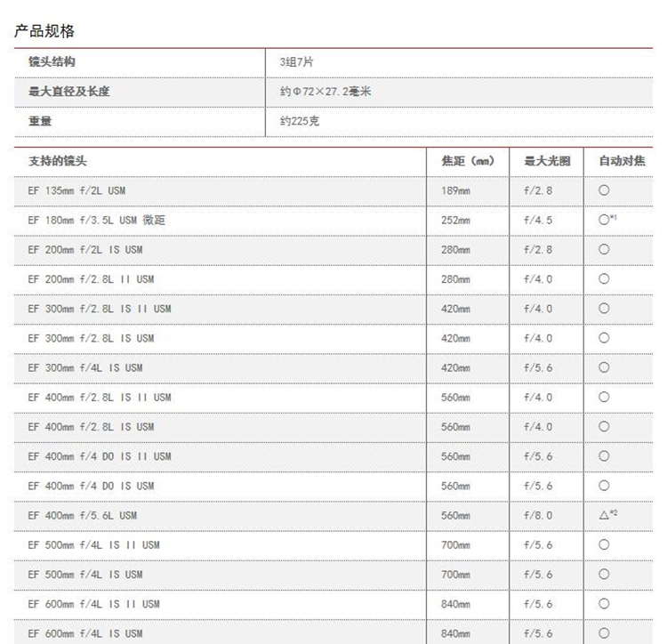Select the 189mm focal length cell
Viewport: 667px width, 644px height.
click(455, 190)
